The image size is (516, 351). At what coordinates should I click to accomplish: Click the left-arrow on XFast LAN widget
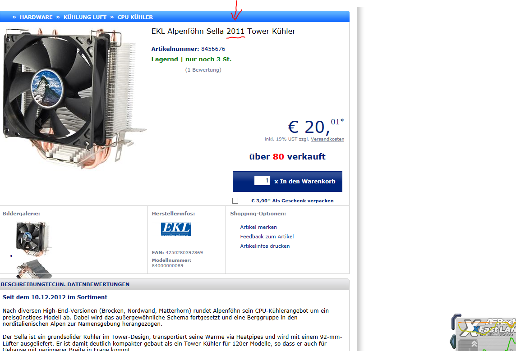click(452, 342)
